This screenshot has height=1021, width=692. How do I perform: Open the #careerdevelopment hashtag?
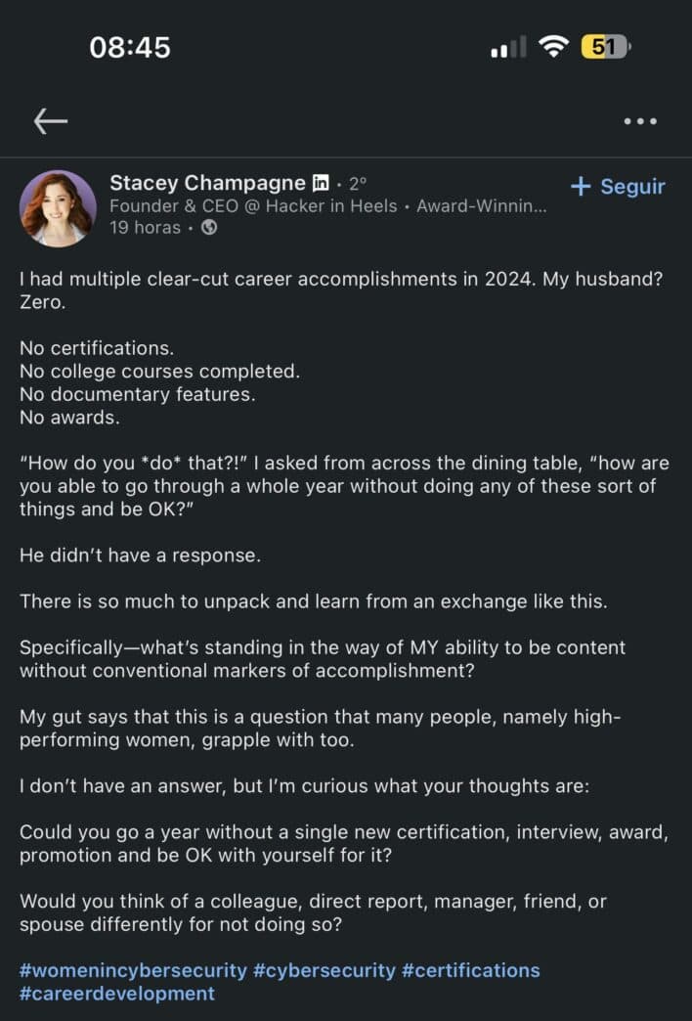(117, 994)
